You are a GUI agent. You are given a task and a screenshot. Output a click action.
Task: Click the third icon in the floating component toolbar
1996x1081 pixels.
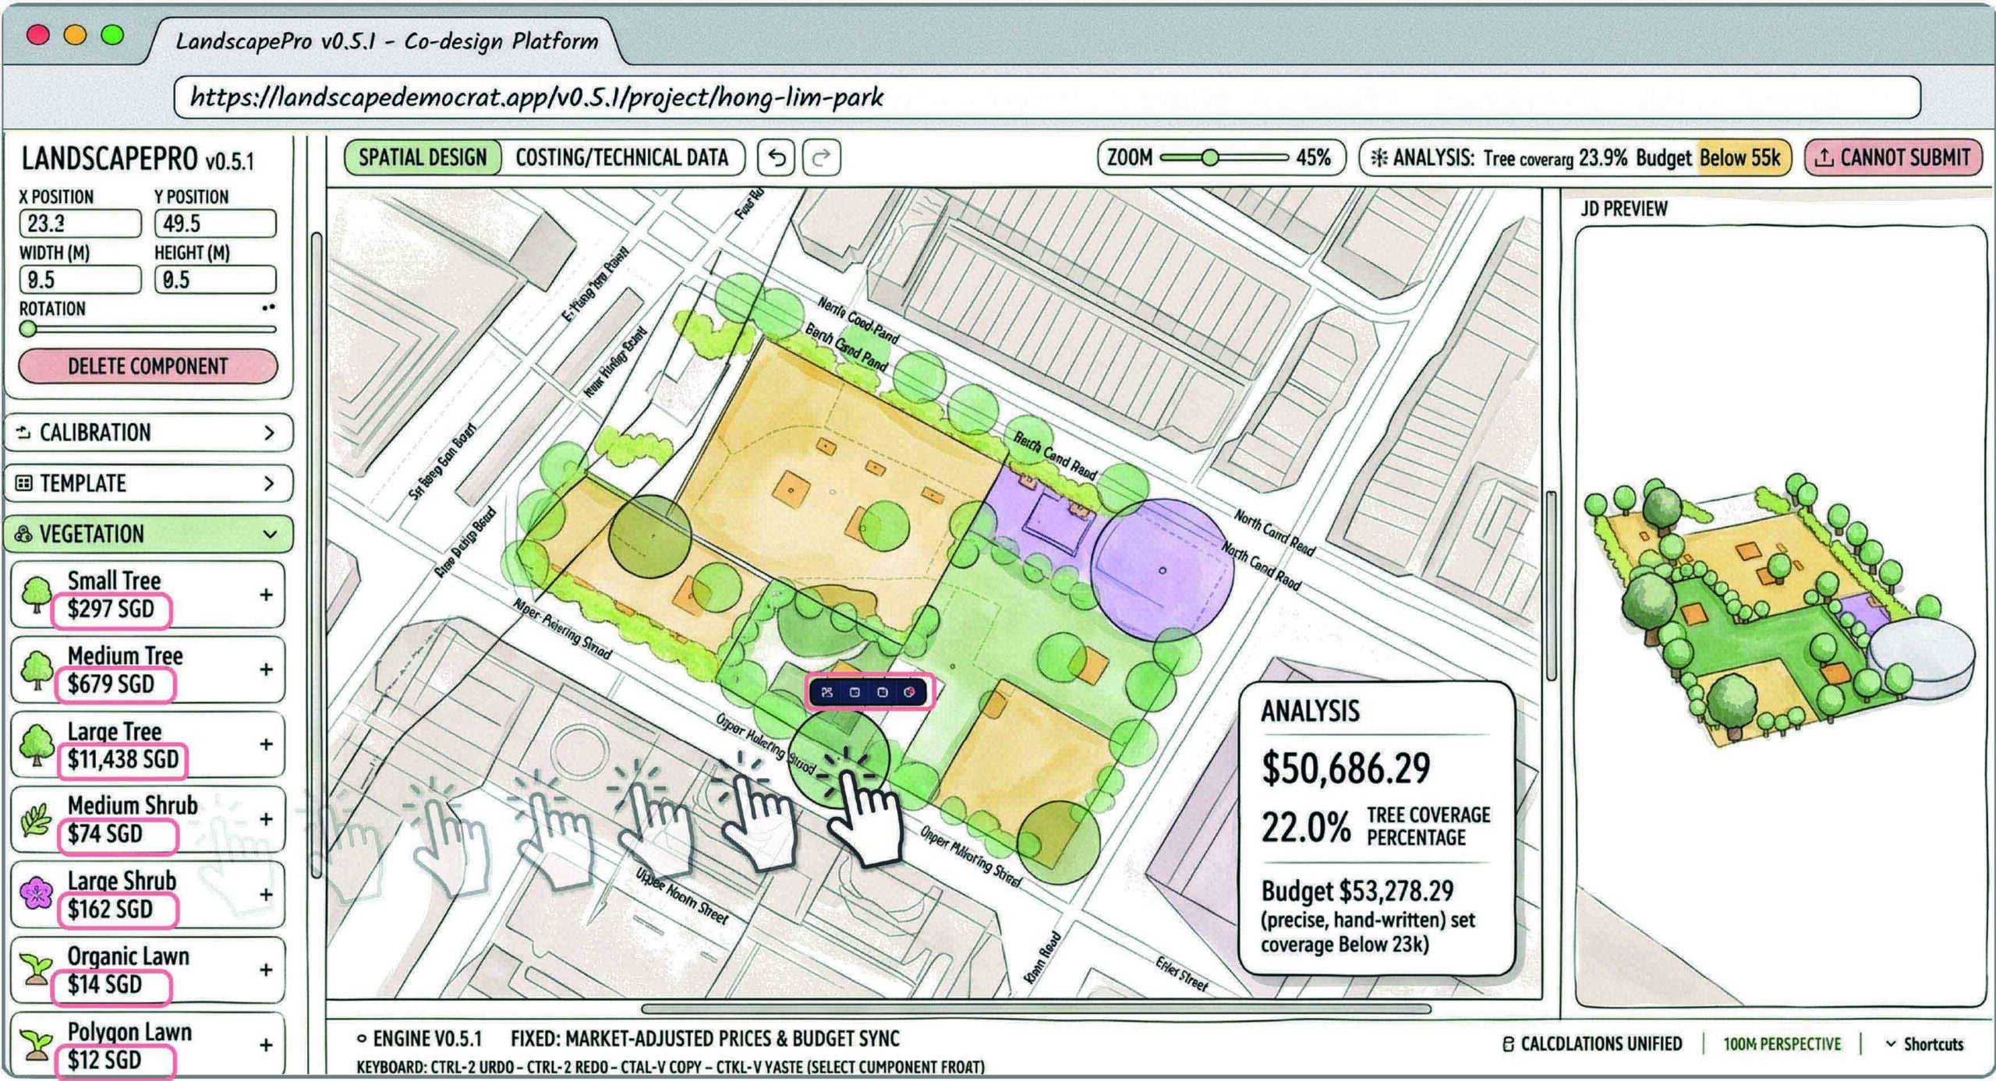(882, 692)
